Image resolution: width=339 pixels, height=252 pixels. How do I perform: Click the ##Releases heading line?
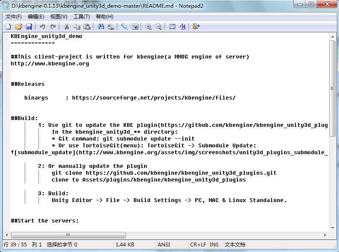pyautogui.click(x=28, y=84)
